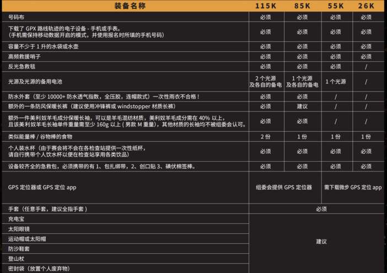The image size is (387, 273).
Task: Click the 55K column header
Action: click(x=336, y=6)
